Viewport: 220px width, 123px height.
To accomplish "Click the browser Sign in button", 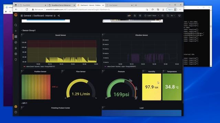I will pyautogui.click(x=172, y=10).
